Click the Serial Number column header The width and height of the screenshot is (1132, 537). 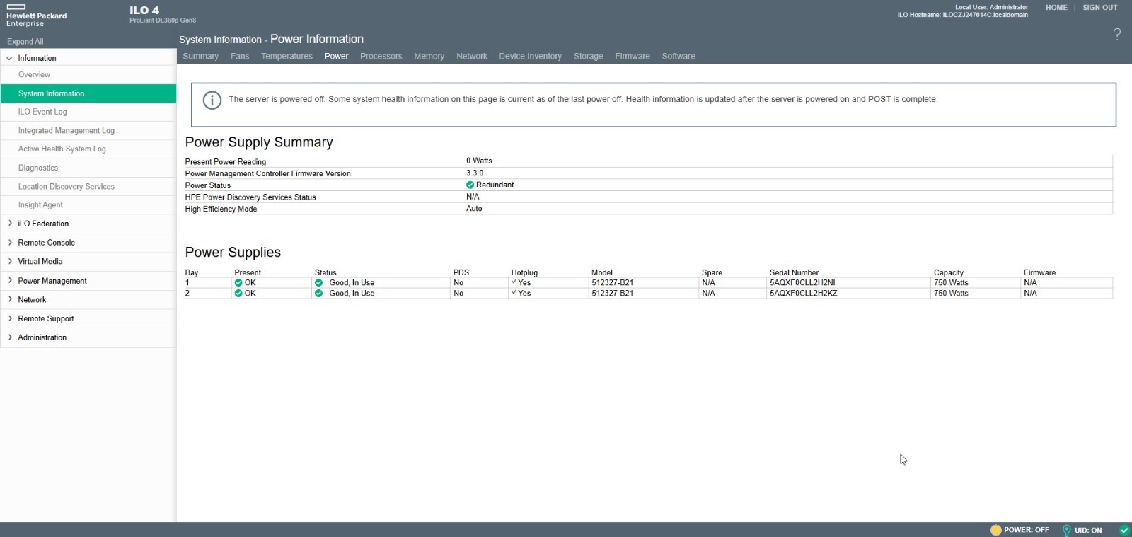tap(794, 272)
